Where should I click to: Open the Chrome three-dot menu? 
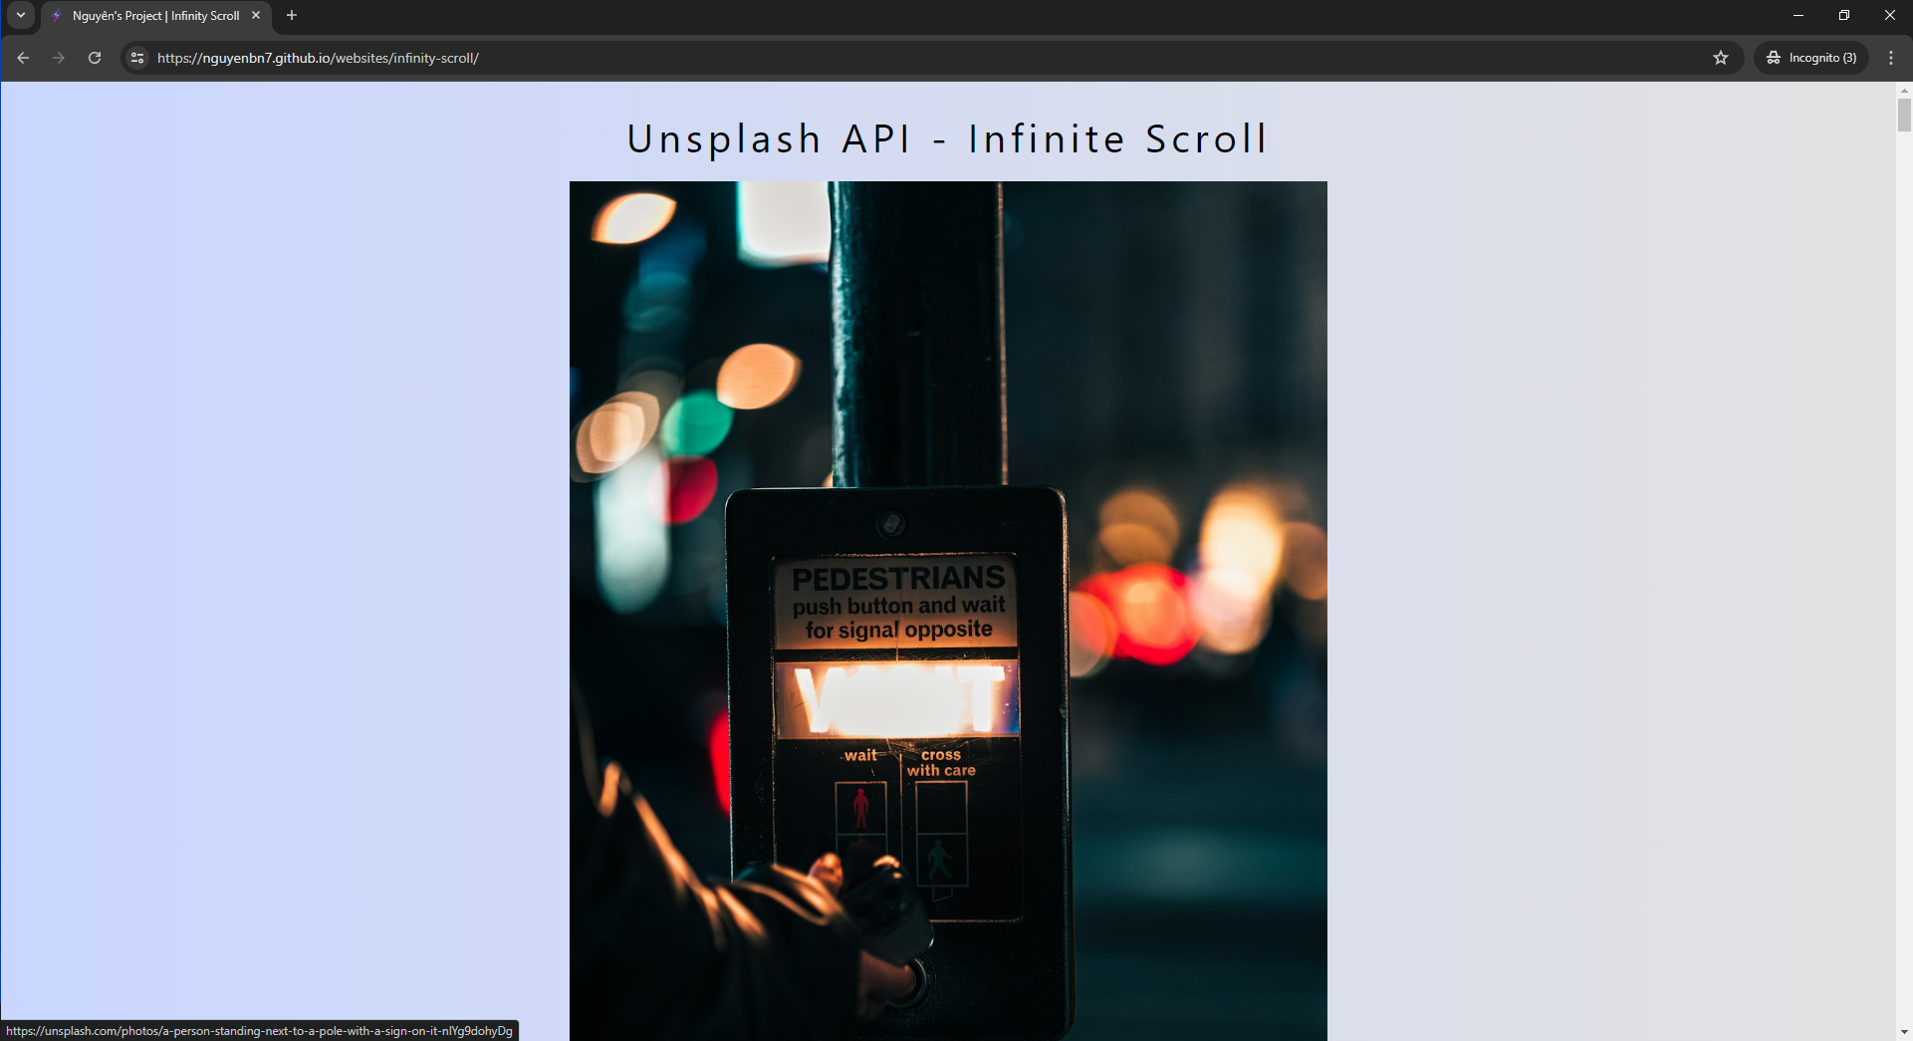coord(1891,58)
